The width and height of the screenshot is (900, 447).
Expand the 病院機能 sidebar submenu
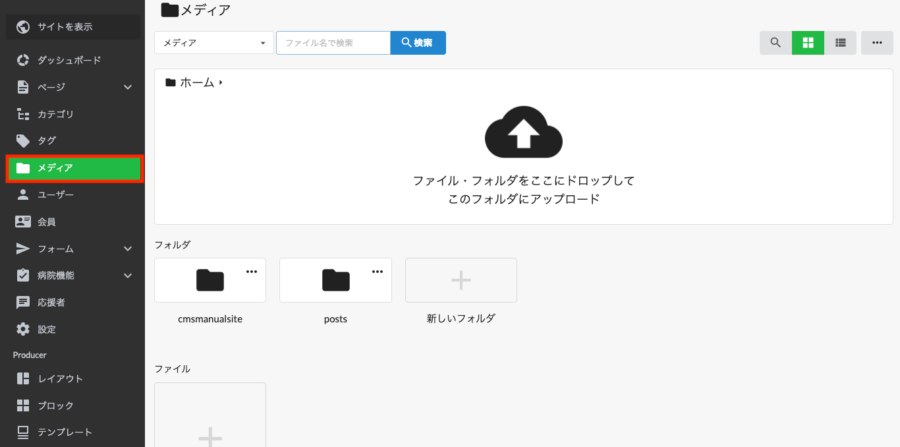128,276
